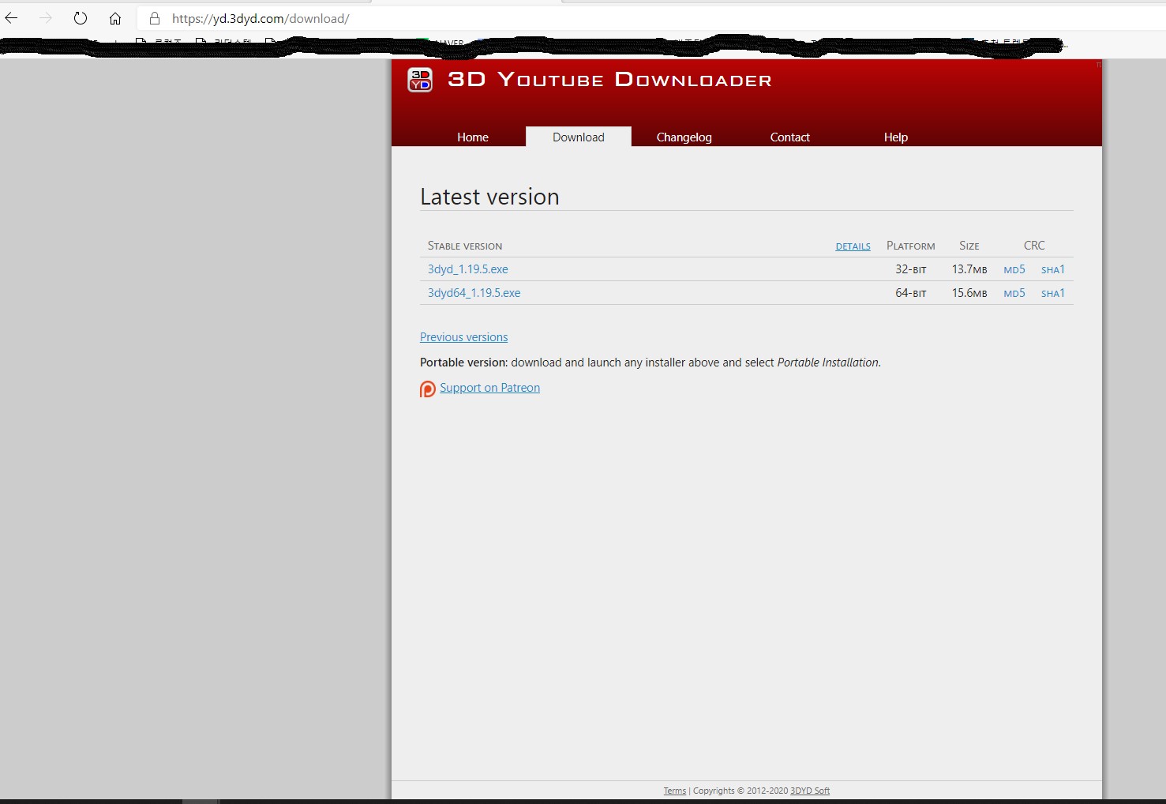Open the Terms link in footer
This screenshot has width=1166, height=804.
click(675, 791)
